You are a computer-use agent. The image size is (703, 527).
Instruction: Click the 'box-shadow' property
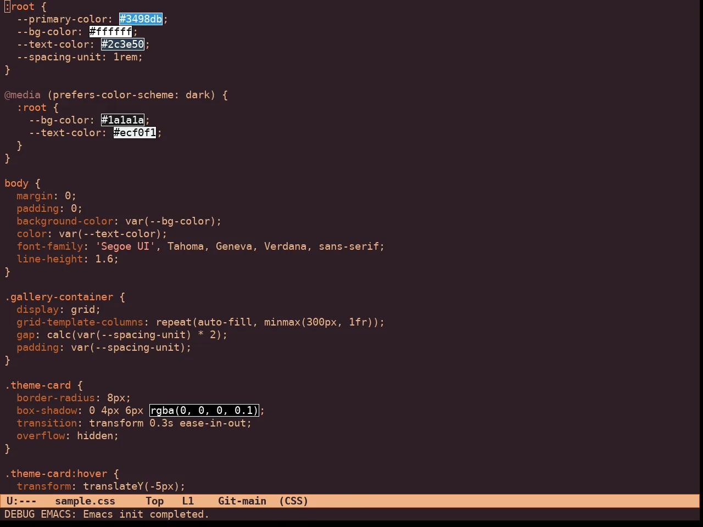coord(47,410)
